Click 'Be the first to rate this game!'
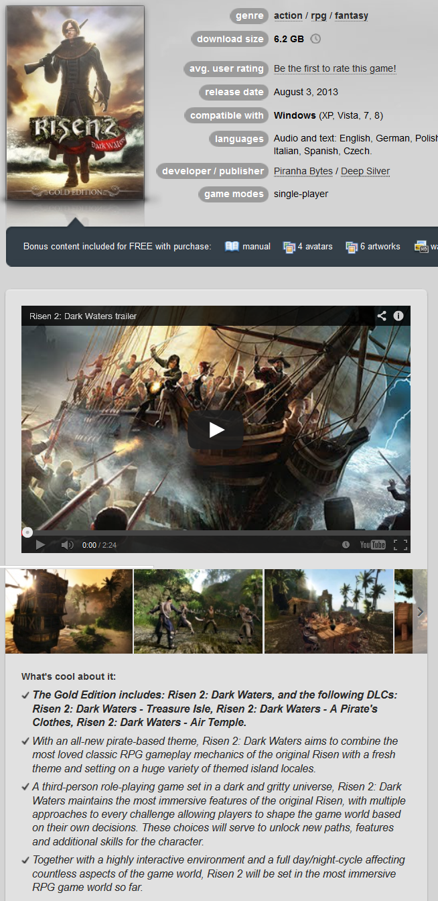This screenshot has width=438, height=901. tap(335, 68)
